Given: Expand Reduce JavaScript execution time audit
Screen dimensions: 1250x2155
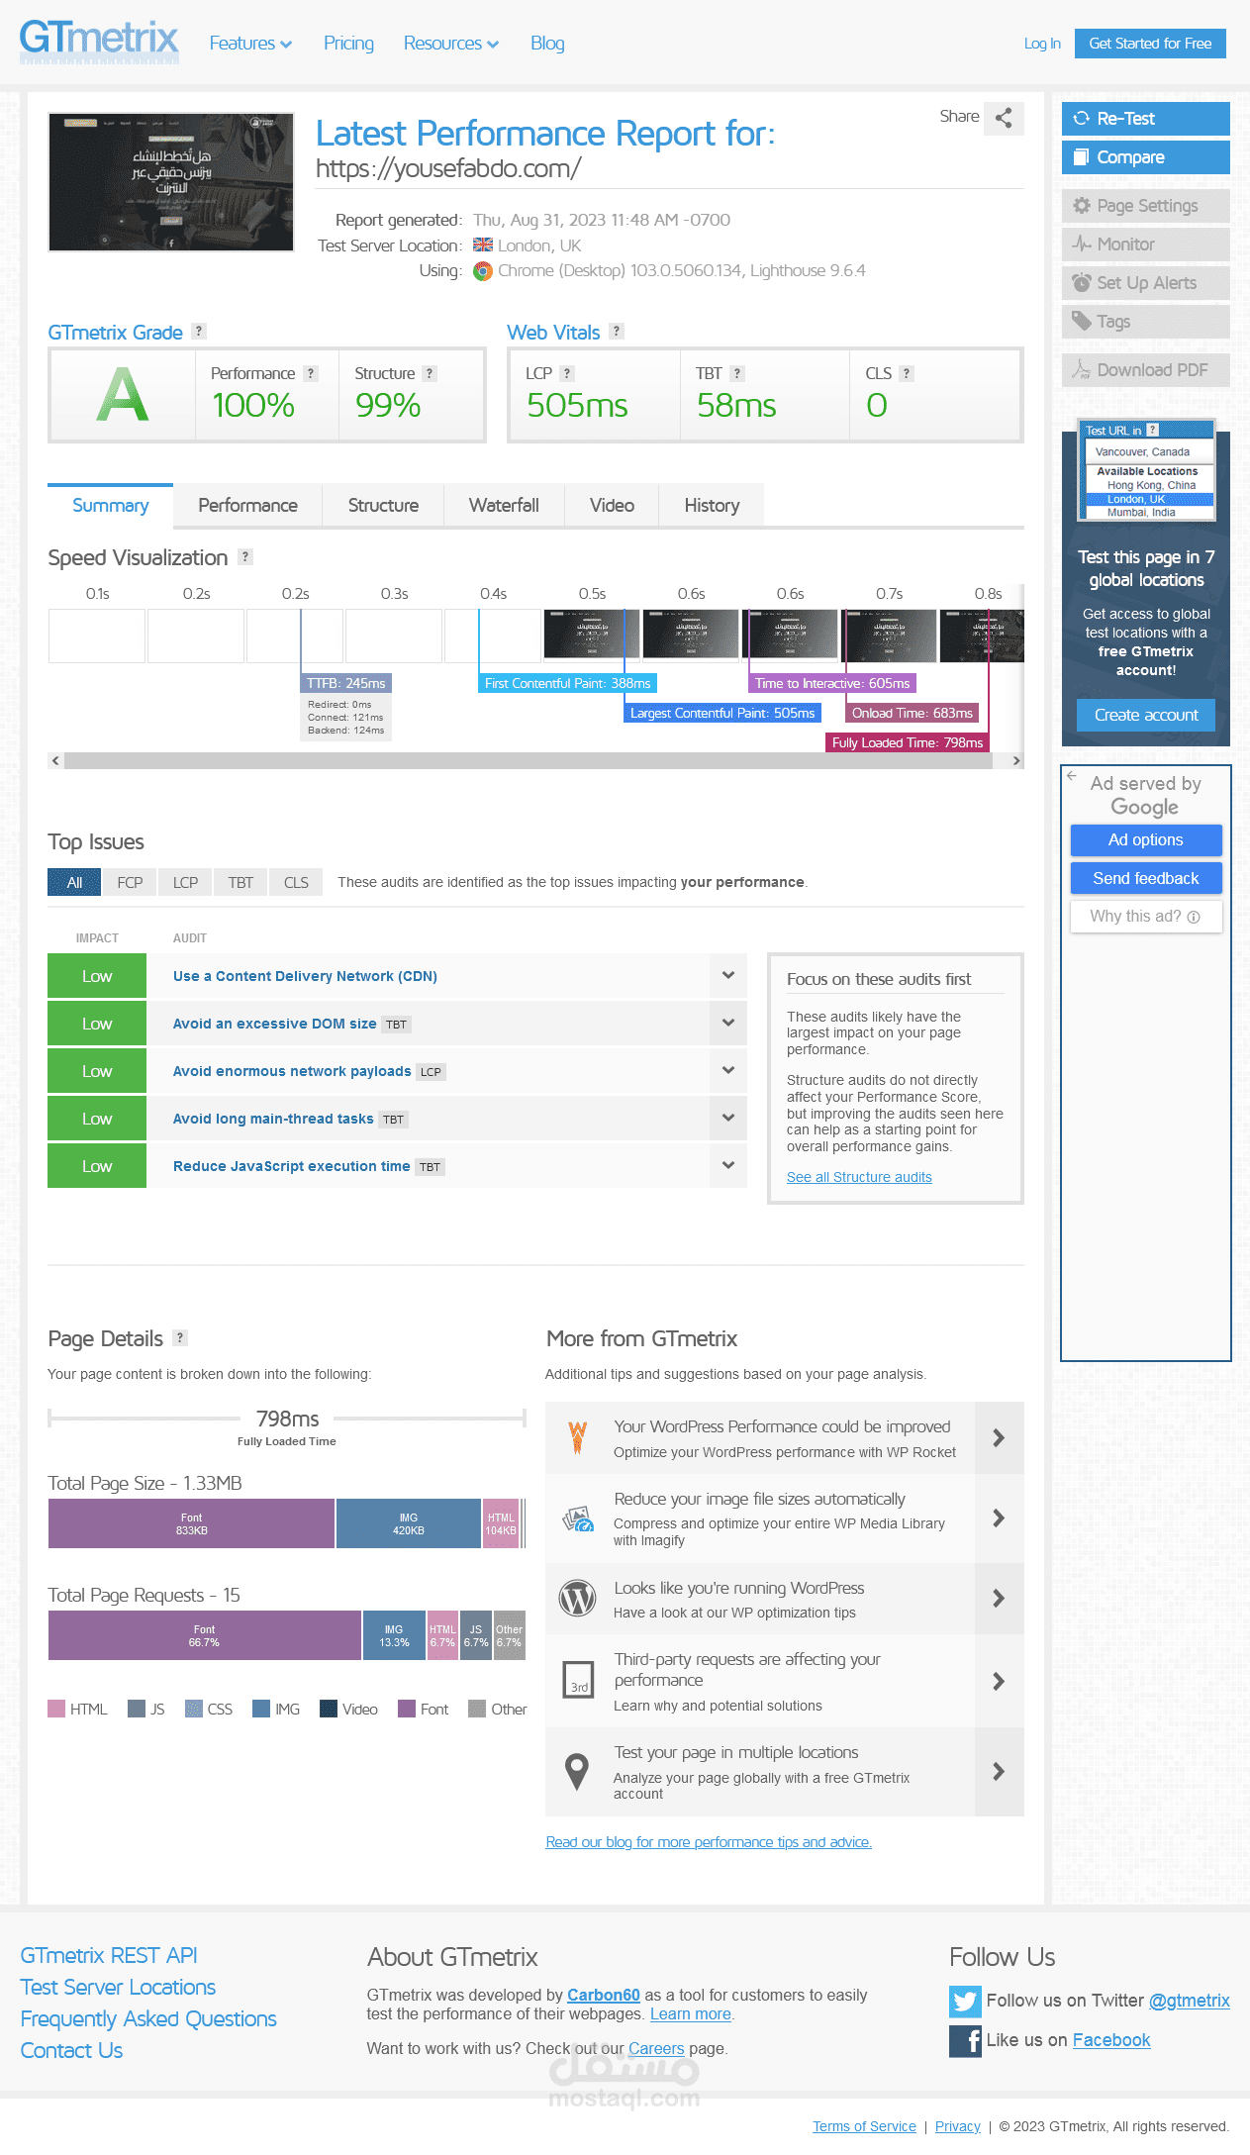Looking at the screenshot, I should click(x=728, y=1165).
